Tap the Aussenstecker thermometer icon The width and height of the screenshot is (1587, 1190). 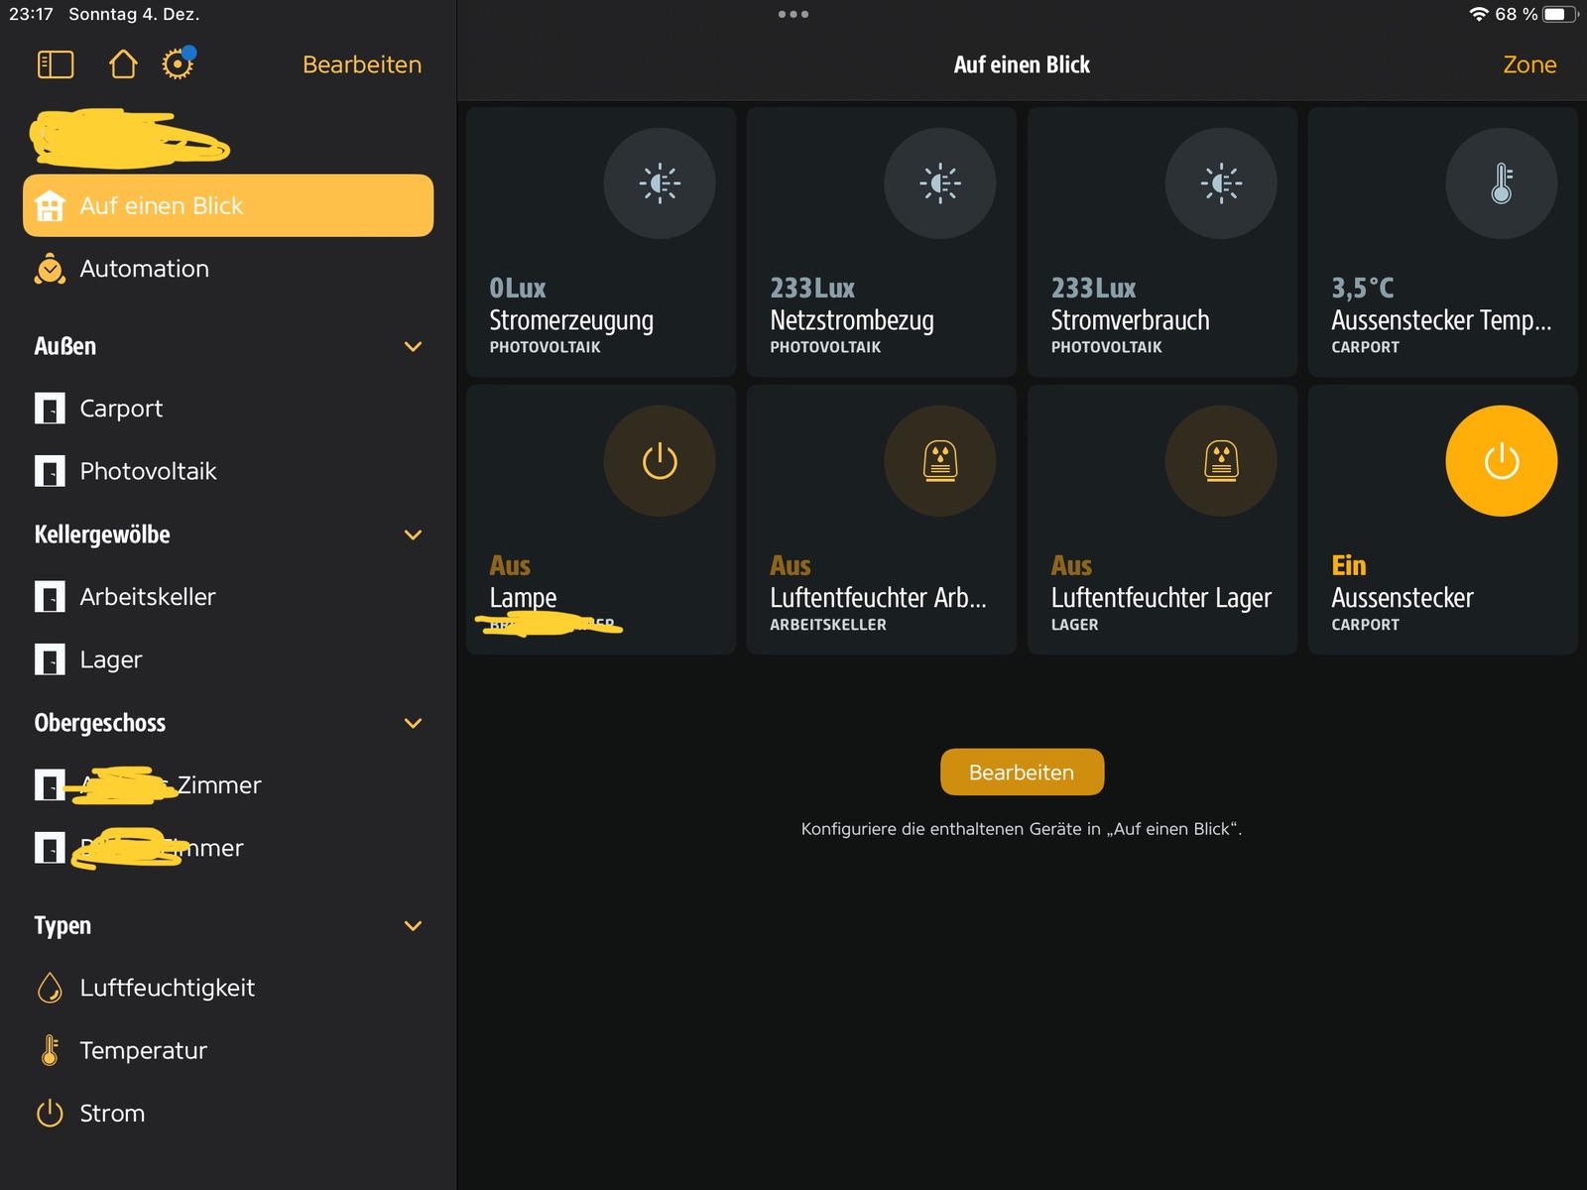click(1501, 183)
